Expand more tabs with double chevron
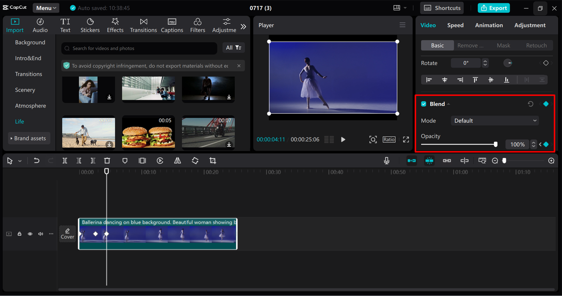Viewport: 562px width, 296px height. [x=243, y=26]
